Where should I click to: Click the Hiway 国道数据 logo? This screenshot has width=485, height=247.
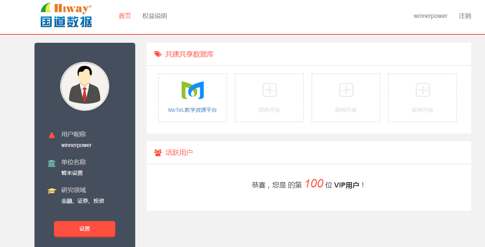pyautogui.click(x=66, y=15)
